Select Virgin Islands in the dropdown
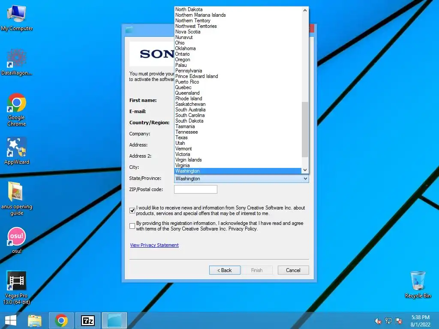439x329 pixels. [x=238, y=160]
